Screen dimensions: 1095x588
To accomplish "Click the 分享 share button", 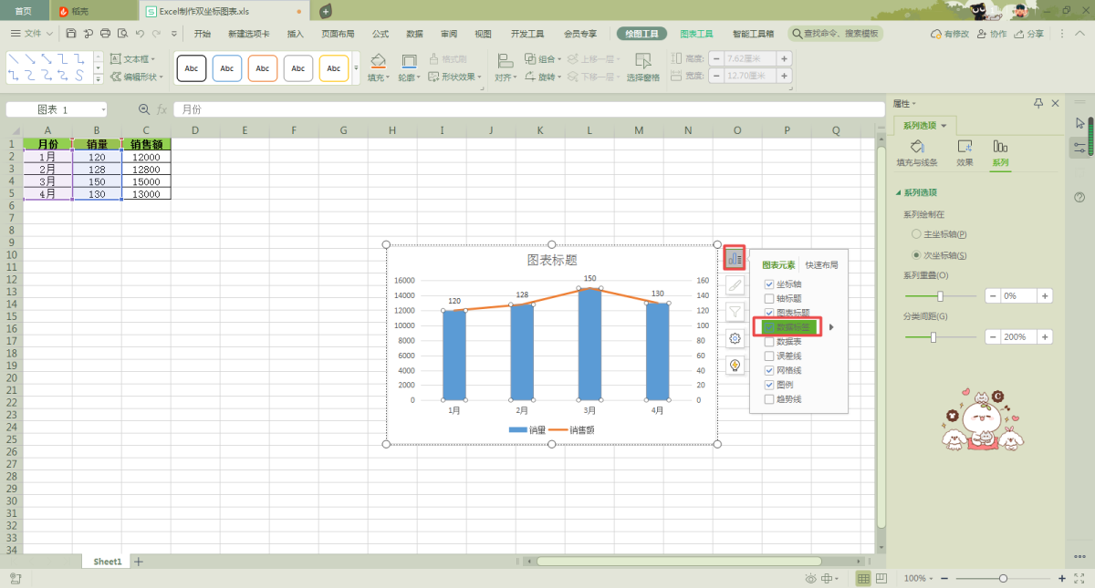I will coord(1029,34).
